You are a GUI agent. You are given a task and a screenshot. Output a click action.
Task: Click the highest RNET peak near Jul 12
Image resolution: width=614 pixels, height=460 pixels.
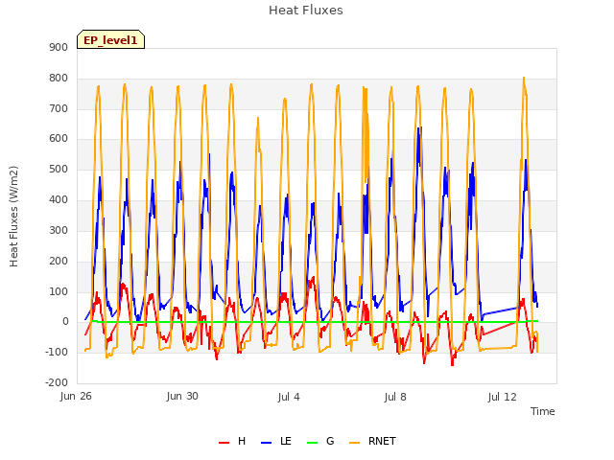[524, 78]
